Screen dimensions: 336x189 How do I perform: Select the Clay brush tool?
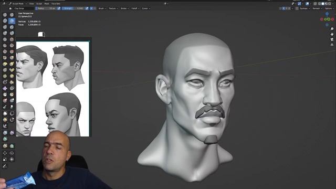5,21
